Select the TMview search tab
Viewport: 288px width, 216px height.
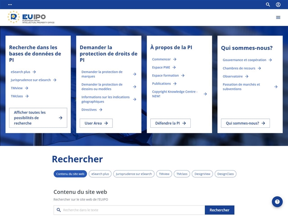(x=164, y=174)
